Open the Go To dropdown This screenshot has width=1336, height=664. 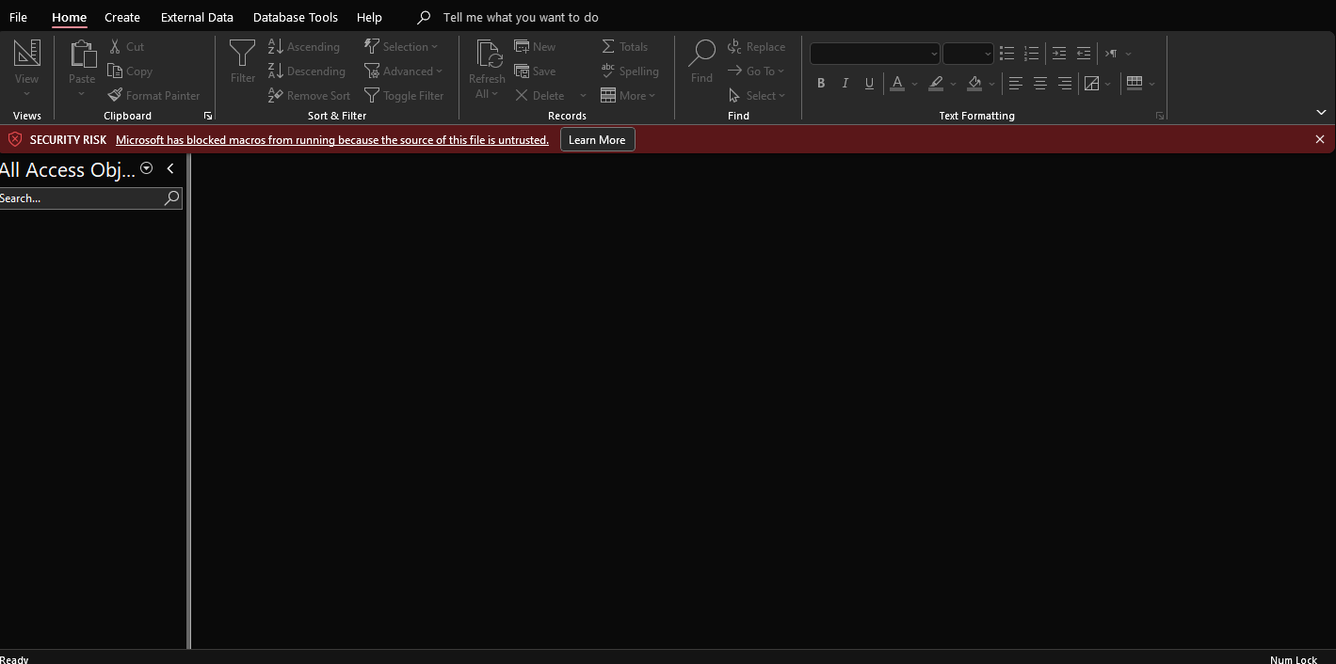(756, 71)
